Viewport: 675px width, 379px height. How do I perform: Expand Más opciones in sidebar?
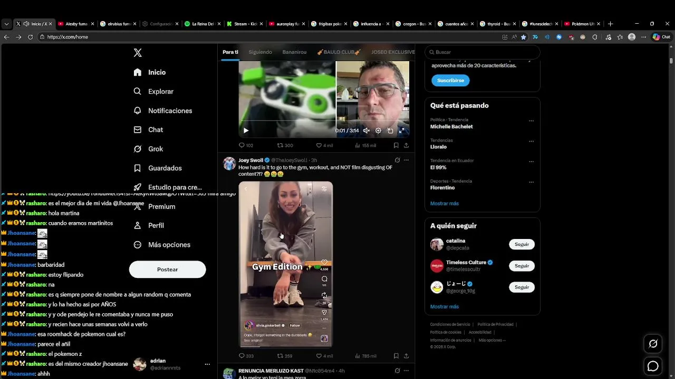162,245
